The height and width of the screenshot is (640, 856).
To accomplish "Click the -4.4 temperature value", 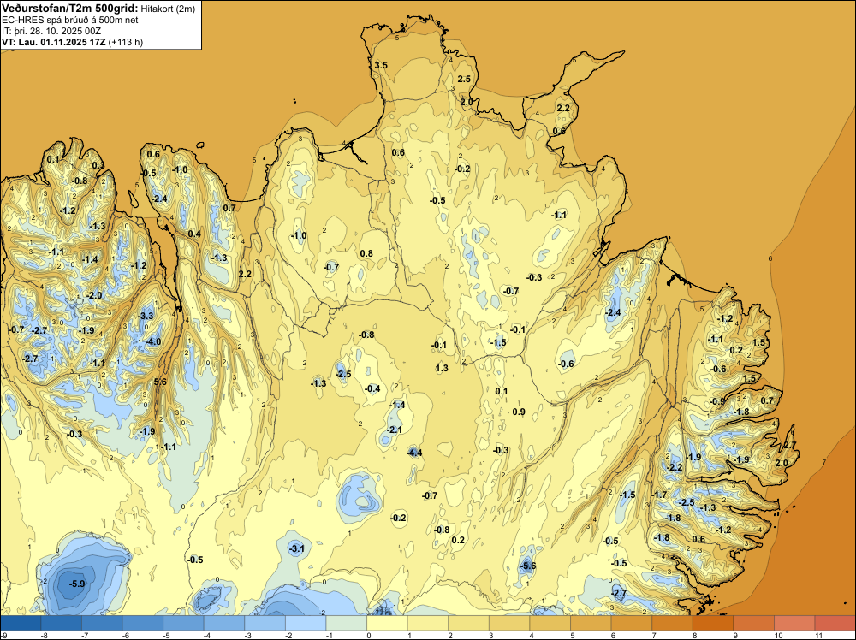I will 414,453.
